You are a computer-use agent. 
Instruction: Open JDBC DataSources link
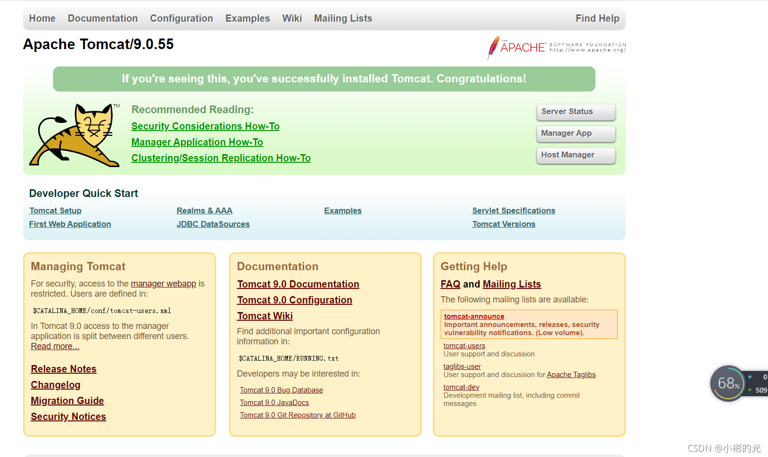[x=213, y=224]
